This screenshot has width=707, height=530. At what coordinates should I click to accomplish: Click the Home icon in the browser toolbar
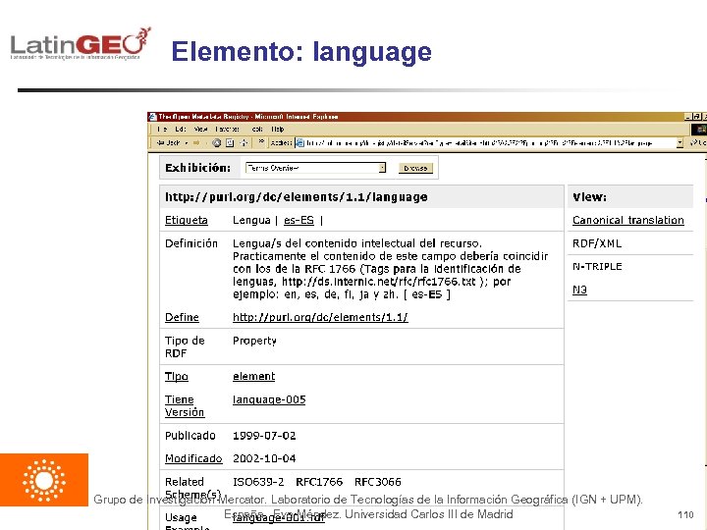244,143
